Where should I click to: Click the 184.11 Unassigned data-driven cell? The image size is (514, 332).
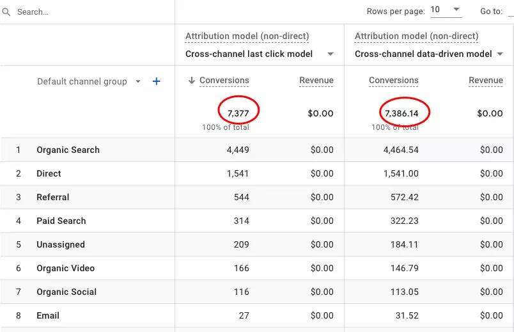pos(405,244)
